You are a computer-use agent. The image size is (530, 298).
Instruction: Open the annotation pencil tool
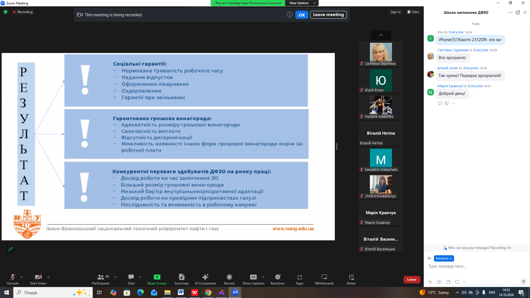click(10, 249)
